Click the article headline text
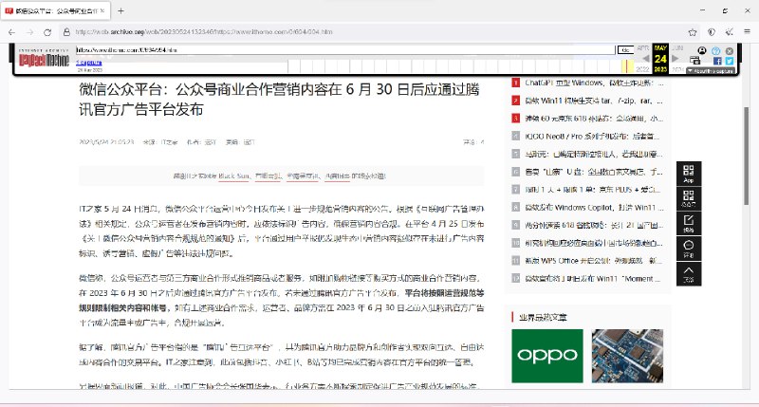759x407 pixels. point(279,100)
